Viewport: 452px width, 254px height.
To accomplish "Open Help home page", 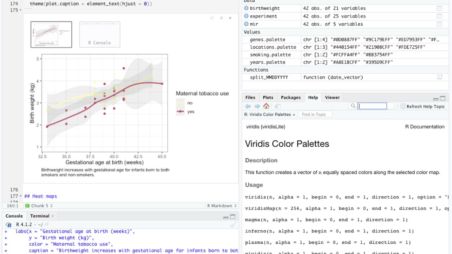I will (x=266, y=106).
